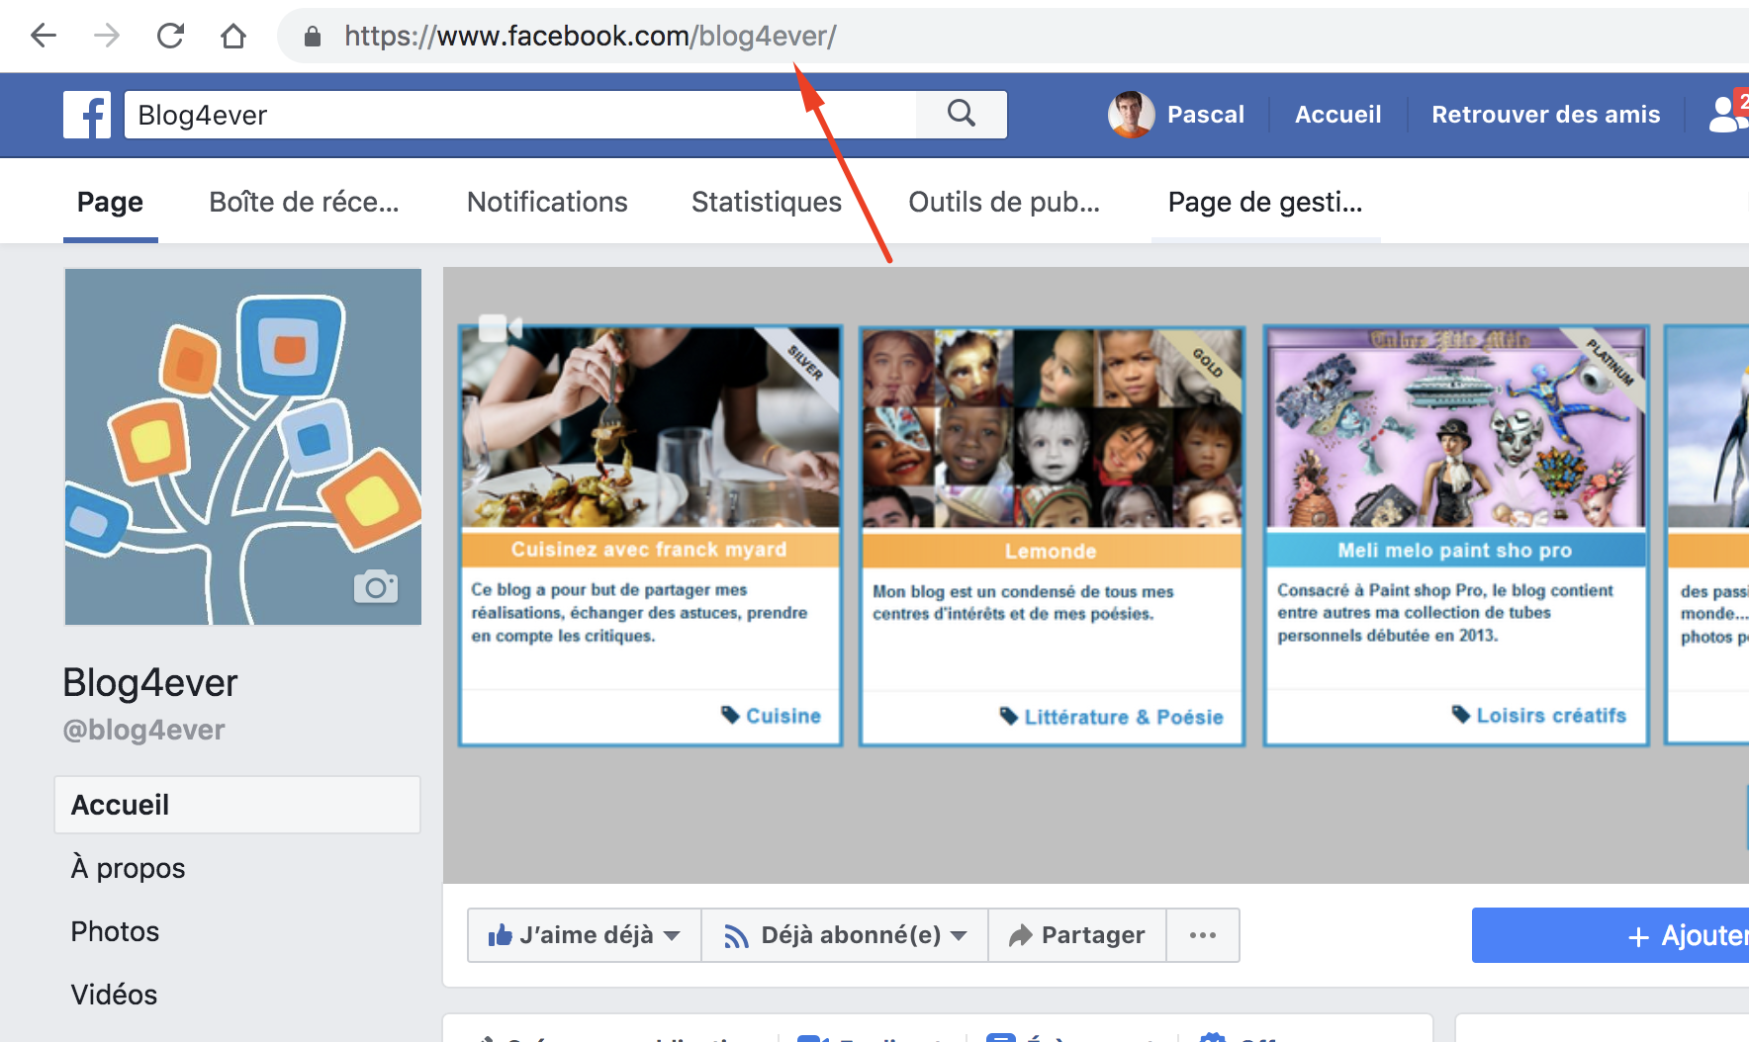The image size is (1749, 1042).
Task: Click Loisirs créatifs category link
Action: [x=1551, y=715]
